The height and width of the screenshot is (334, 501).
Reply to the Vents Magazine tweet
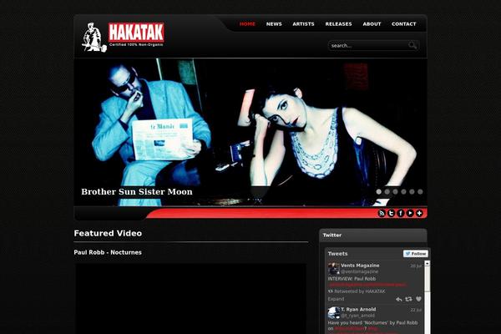(x=399, y=299)
